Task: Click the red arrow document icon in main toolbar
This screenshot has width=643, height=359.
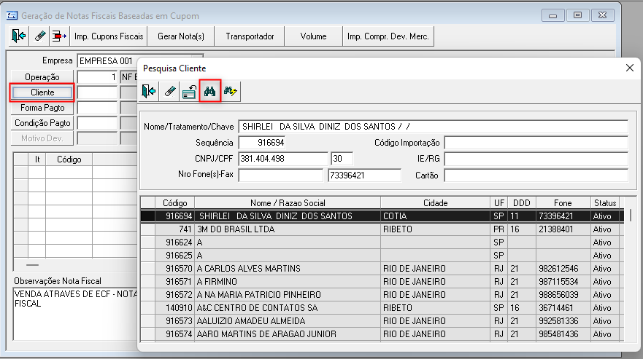Action: 59,36
